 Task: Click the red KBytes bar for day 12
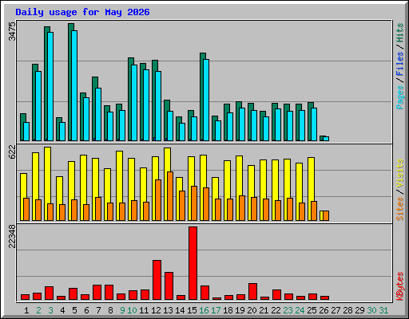pyautogui.click(x=157, y=280)
